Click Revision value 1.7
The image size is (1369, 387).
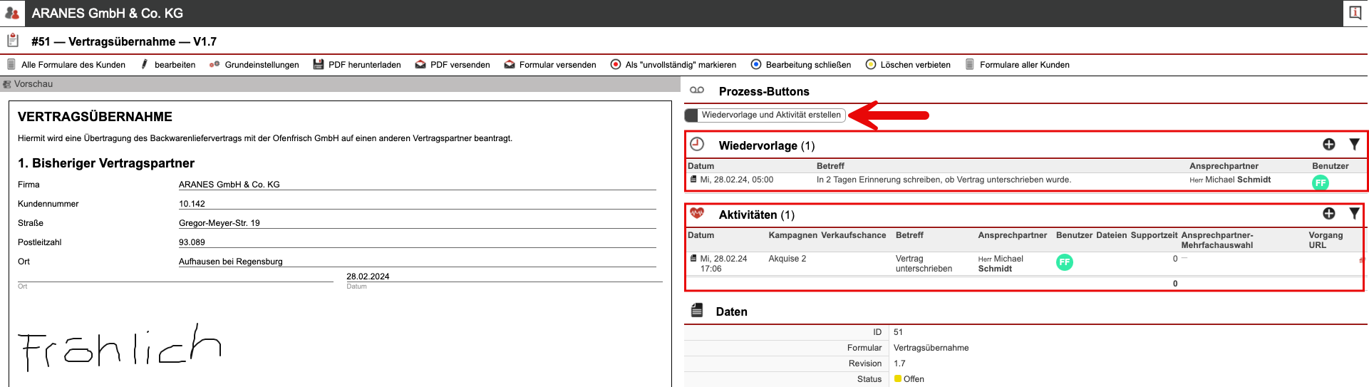pos(899,363)
